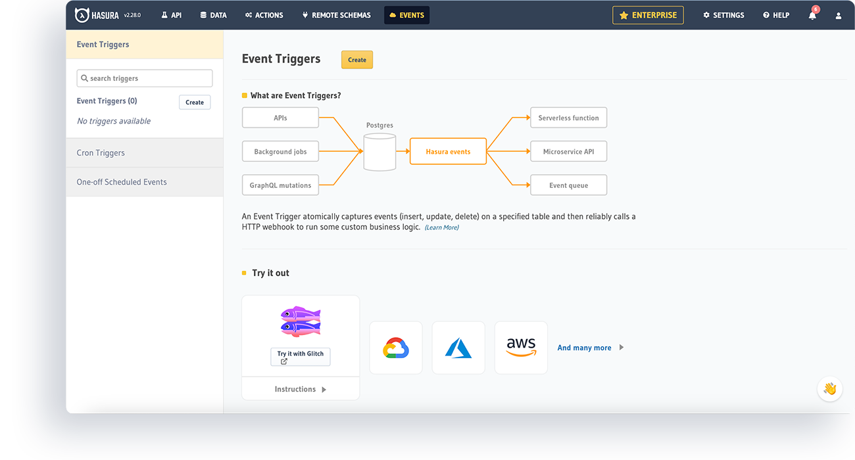The width and height of the screenshot is (855, 460).
Task: Switch to the API tab
Action: point(171,15)
